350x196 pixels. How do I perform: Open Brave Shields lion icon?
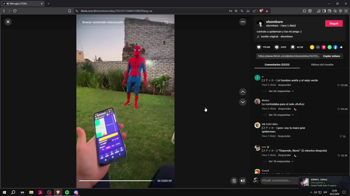[261, 11]
